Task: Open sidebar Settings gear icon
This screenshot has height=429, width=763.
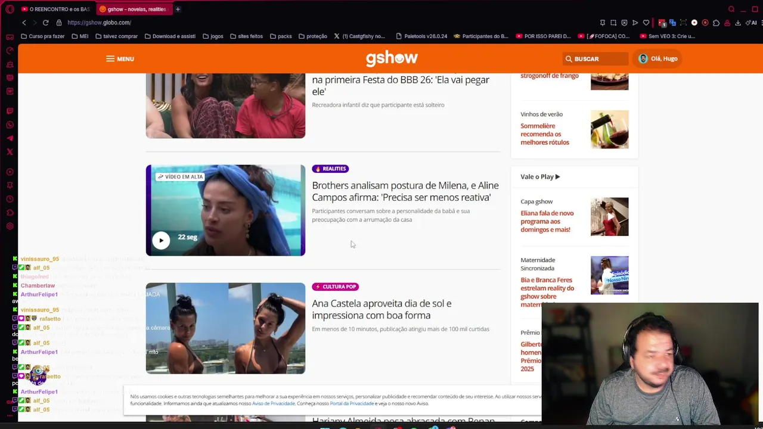Action: (x=10, y=226)
